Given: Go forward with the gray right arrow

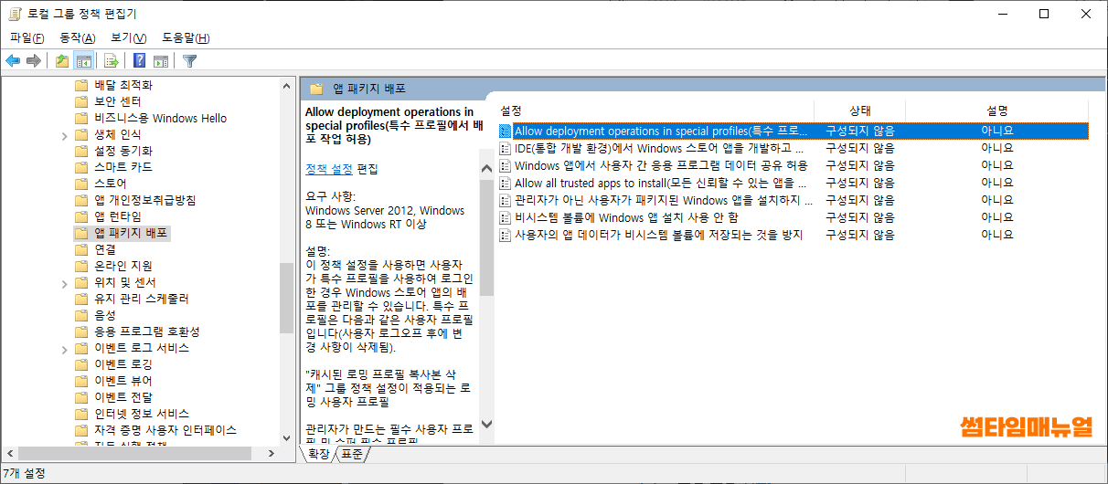Looking at the screenshot, I should pyautogui.click(x=34, y=61).
